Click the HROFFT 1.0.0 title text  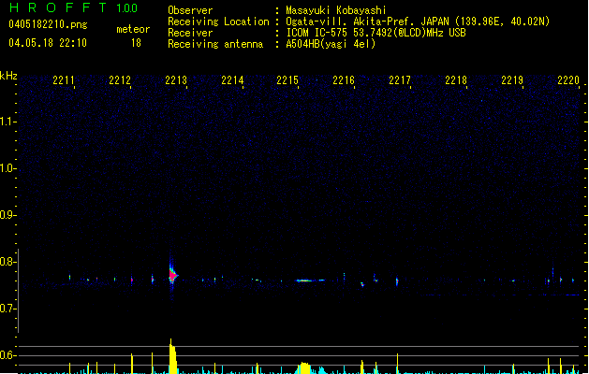[73, 7]
